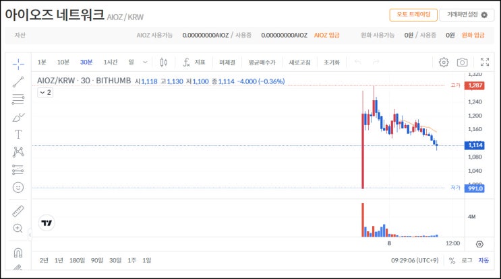The image size is (501, 279).
Task: Click the 오토 트레이딩 button
Action: (413, 15)
